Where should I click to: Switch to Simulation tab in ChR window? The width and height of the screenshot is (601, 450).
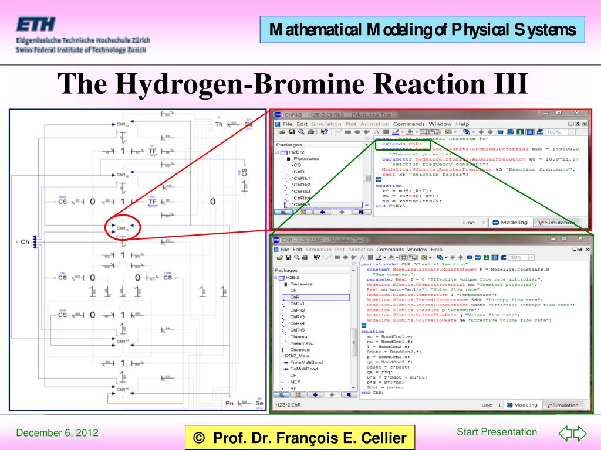click(562, 405)
